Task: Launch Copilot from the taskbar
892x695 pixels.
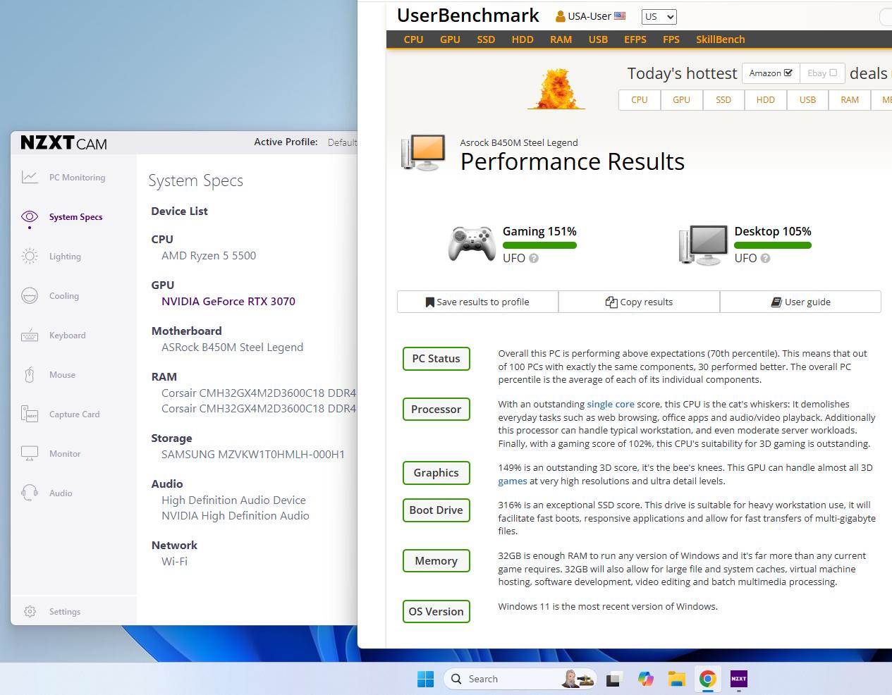Action: (645, 679)
